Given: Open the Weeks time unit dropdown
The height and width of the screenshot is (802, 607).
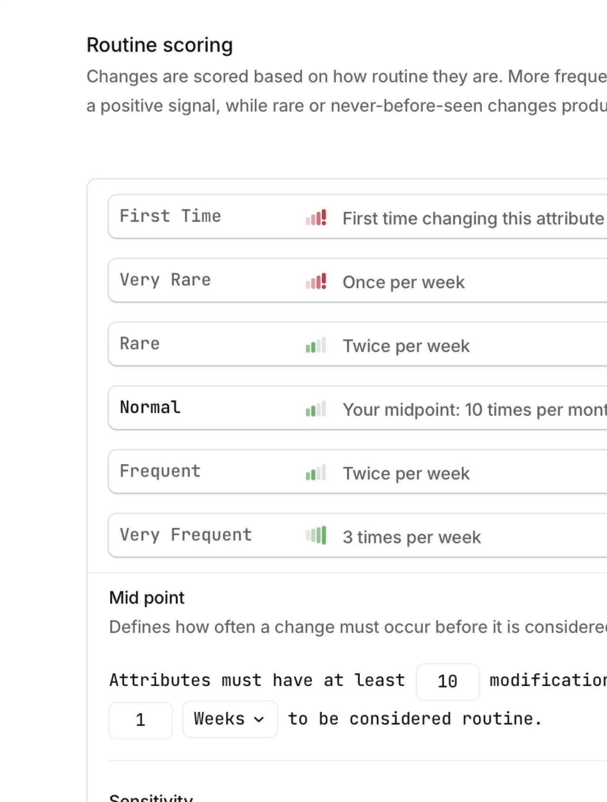Looking at the screenshot, I should pos(230,719).
